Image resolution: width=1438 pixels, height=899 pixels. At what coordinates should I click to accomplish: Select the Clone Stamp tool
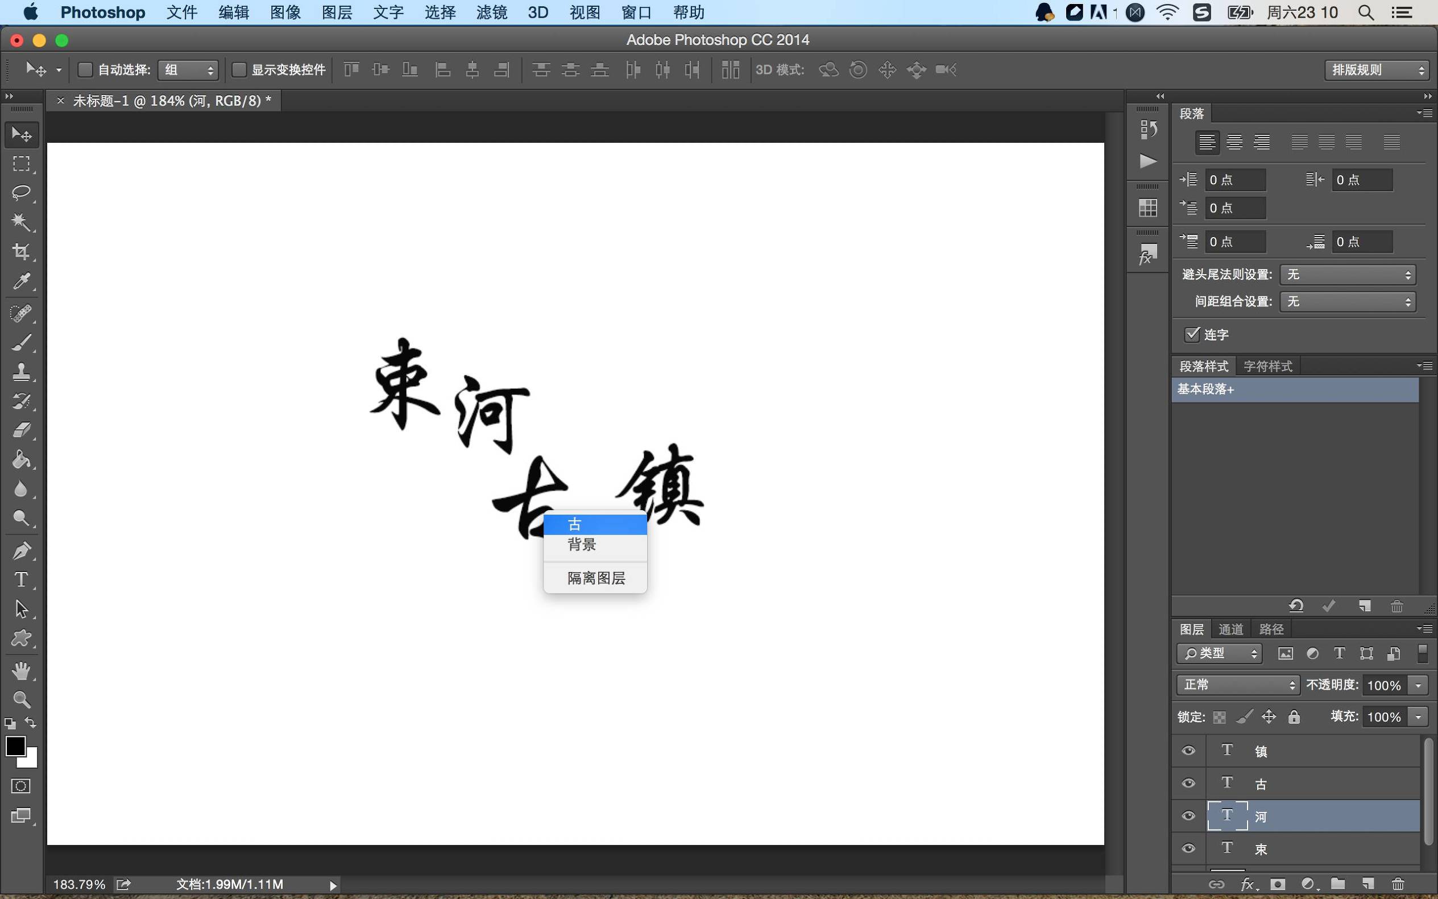pos(22,372)
